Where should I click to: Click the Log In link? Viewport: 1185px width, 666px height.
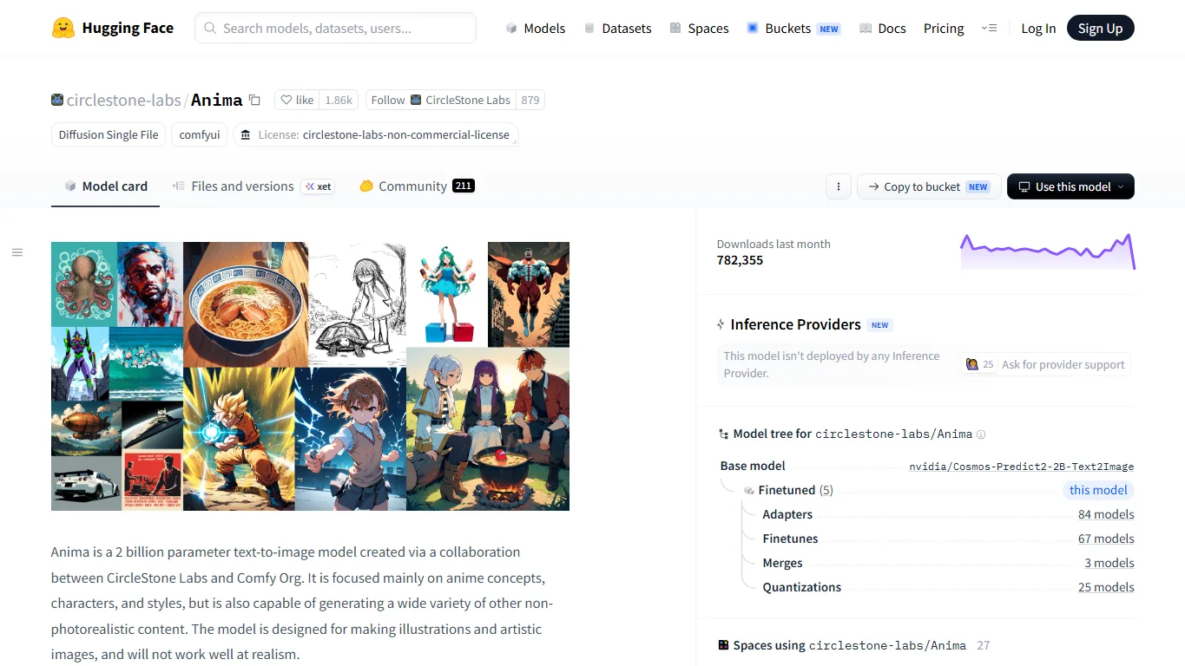pos(1038,28)
